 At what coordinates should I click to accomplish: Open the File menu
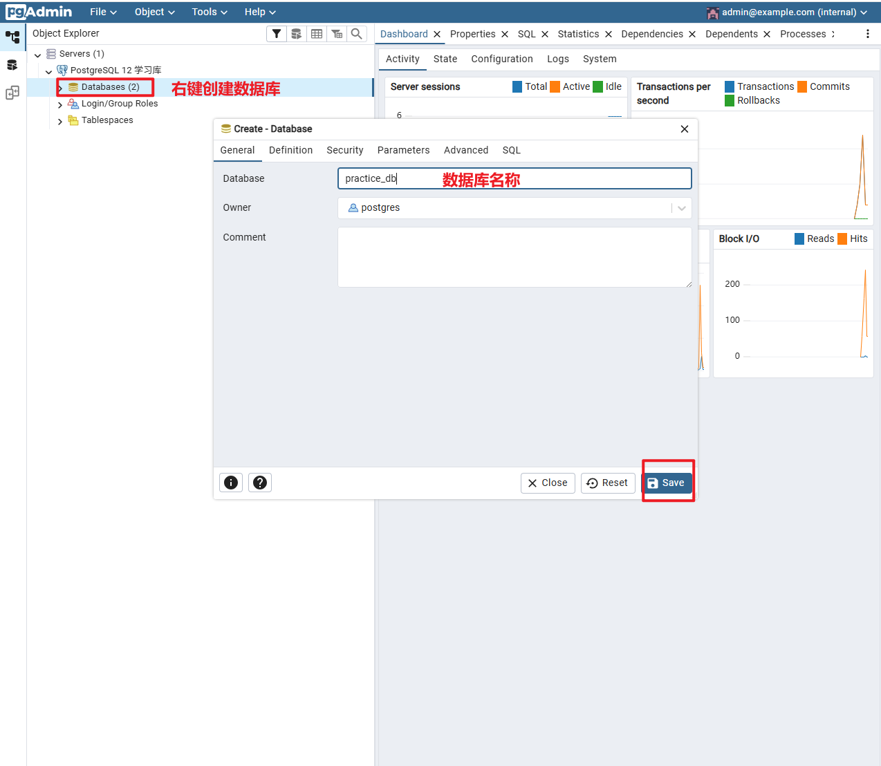point(103,12)
